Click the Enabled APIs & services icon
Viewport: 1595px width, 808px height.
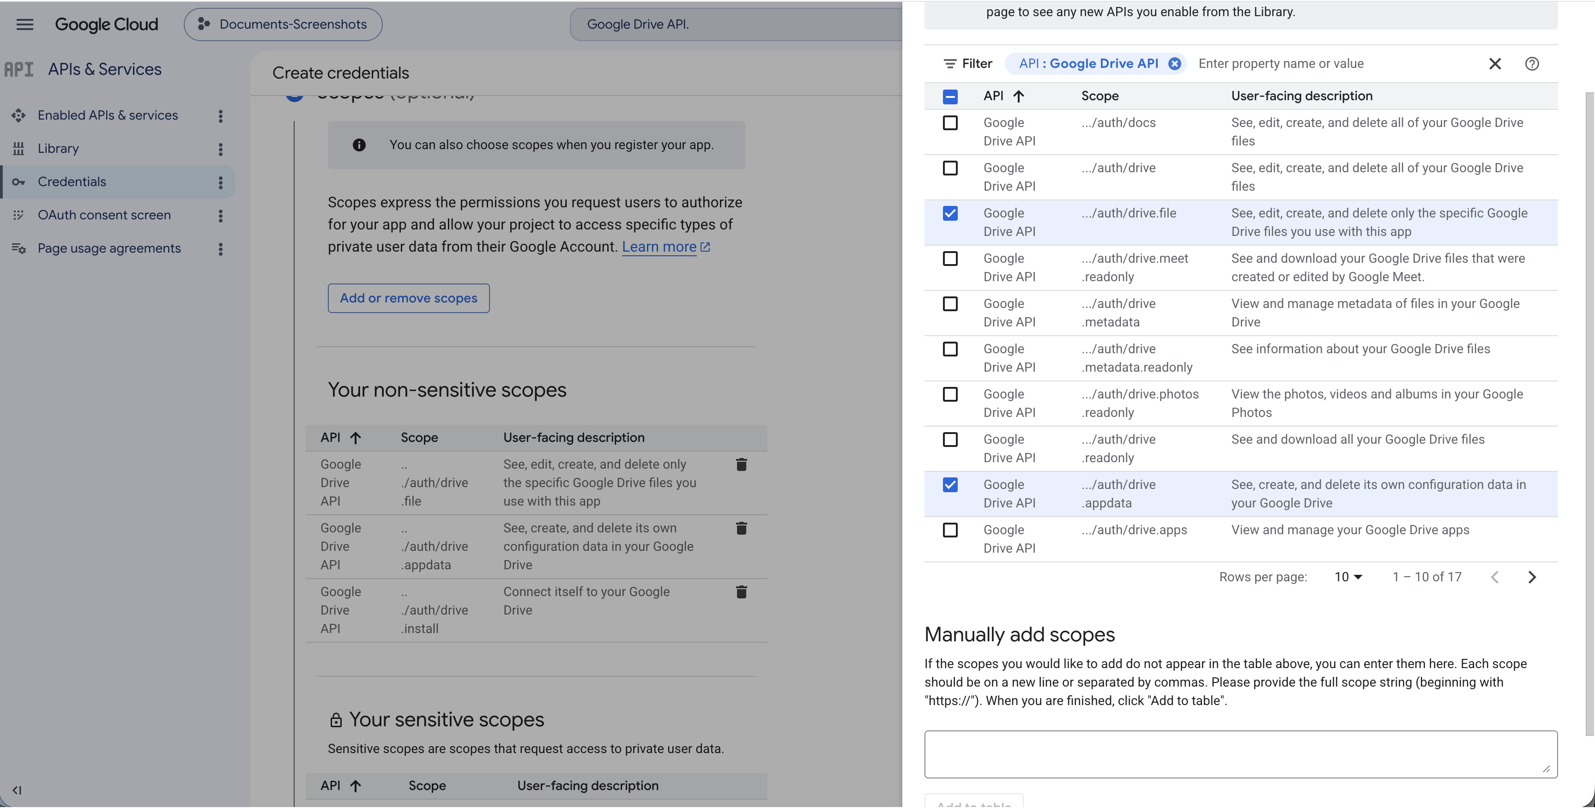18,115
